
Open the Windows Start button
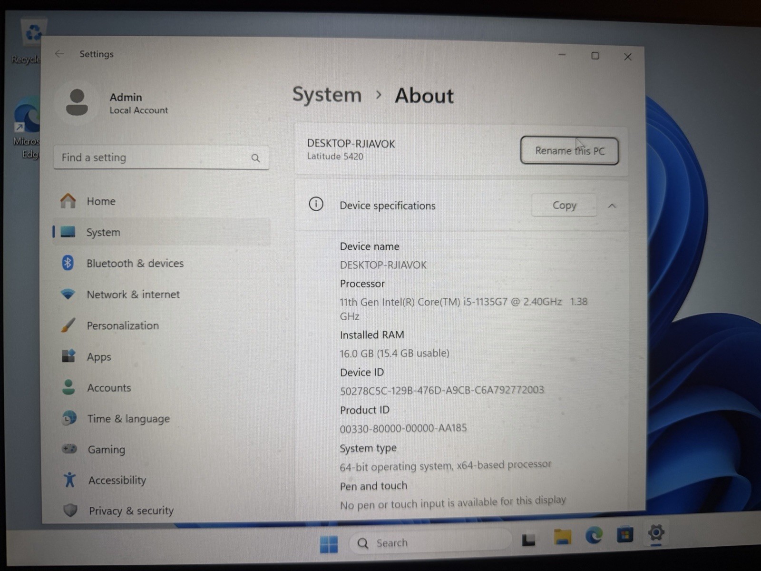(329, 544)
